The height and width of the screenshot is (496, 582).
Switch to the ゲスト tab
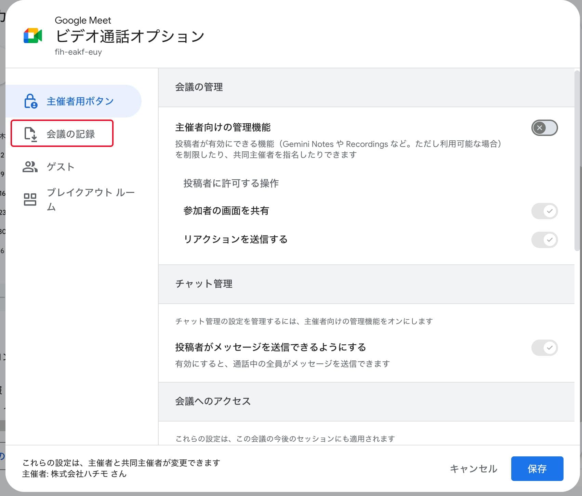(x=61, y=167)
